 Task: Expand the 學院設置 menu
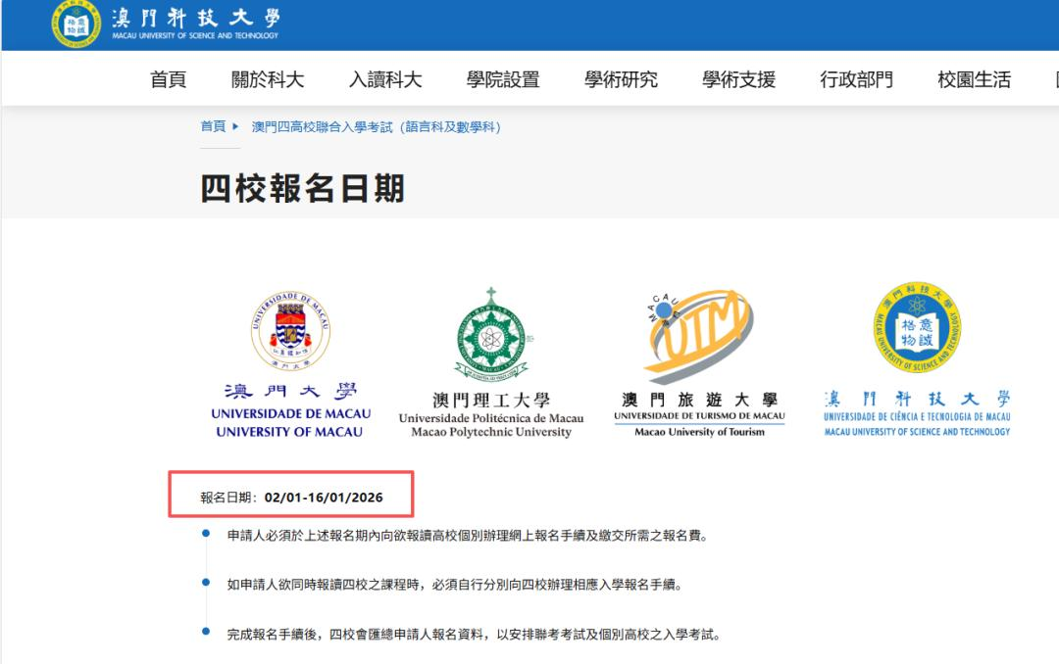click(x=503, y=80)
